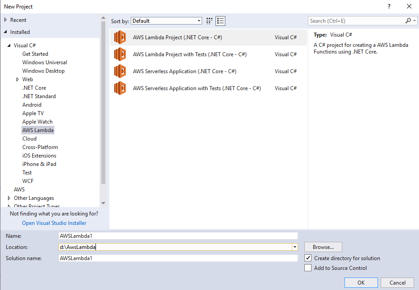Screen dimensions: 419x290
Task: Collapse the Visual C# node
Action: (x=9, y=45)
